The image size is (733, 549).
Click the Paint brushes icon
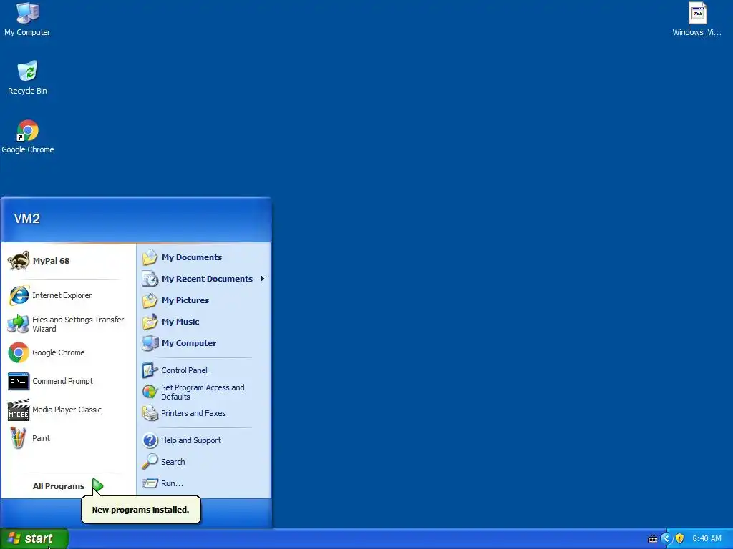[x=19, y=438]
